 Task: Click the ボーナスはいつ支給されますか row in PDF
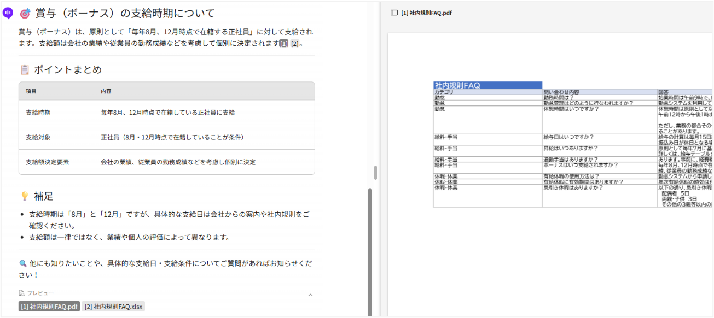coord(580,164)
